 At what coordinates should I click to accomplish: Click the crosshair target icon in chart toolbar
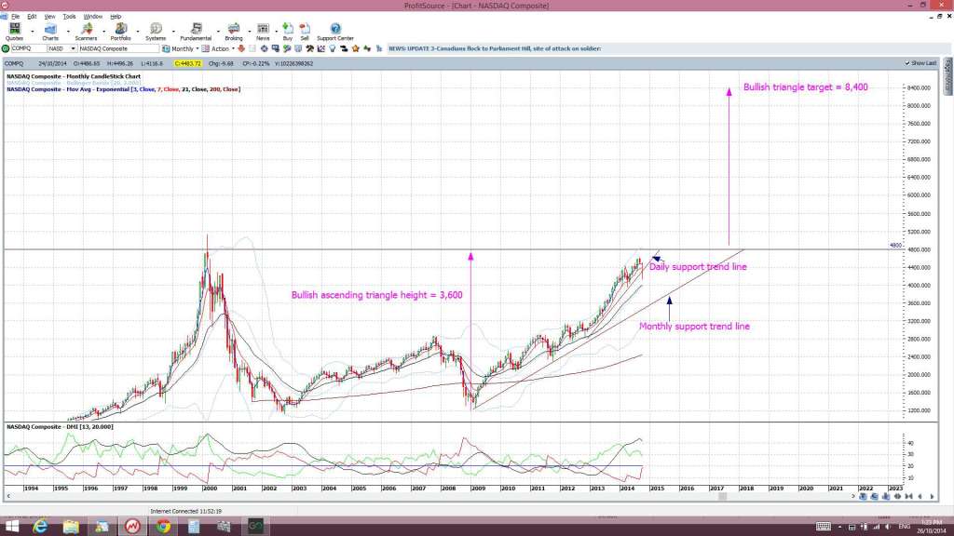click(265, 48)
